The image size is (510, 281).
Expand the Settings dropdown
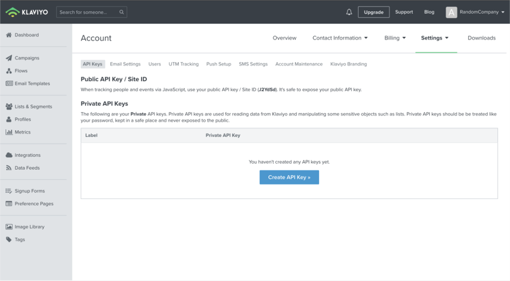pyautogui.click(x=435, y=38)
